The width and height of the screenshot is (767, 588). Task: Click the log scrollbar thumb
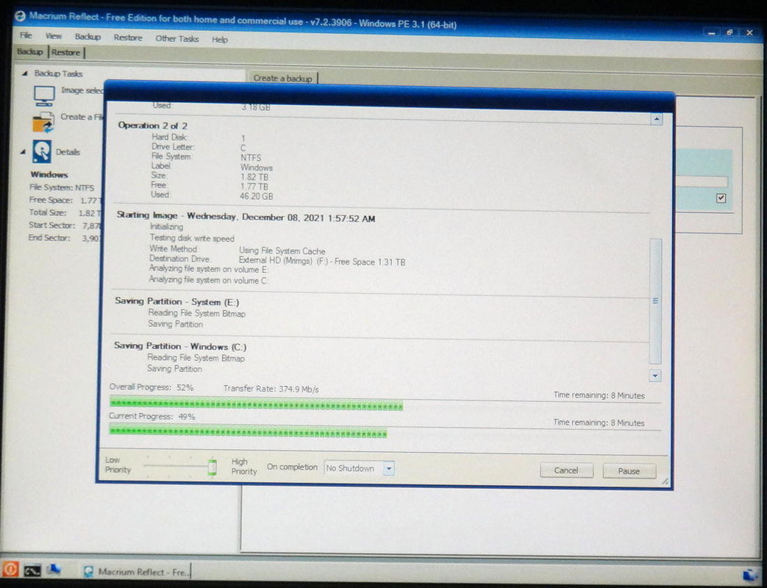pyautogui.click(x=655, y=301)
